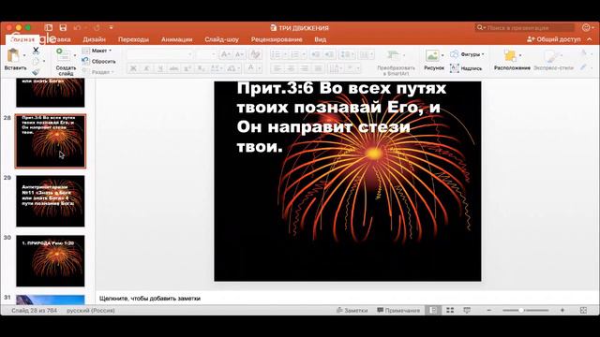Select normal view in status bar
The image size is (600, 337).
click(x=433, y=310)
